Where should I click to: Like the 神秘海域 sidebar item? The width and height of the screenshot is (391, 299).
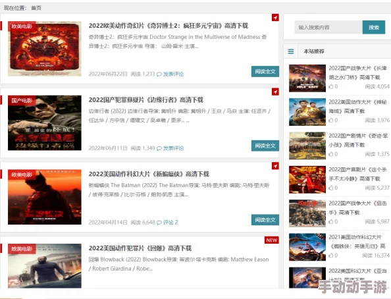pos(331,120)
